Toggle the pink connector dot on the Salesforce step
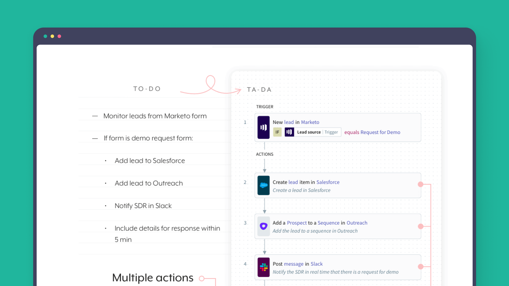The image size is (509, 286). click(x=420, y=184)
